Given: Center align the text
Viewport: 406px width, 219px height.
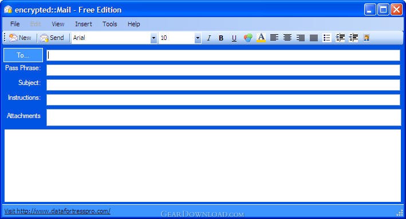Looking at the screenshot, I should coord(287,38).
